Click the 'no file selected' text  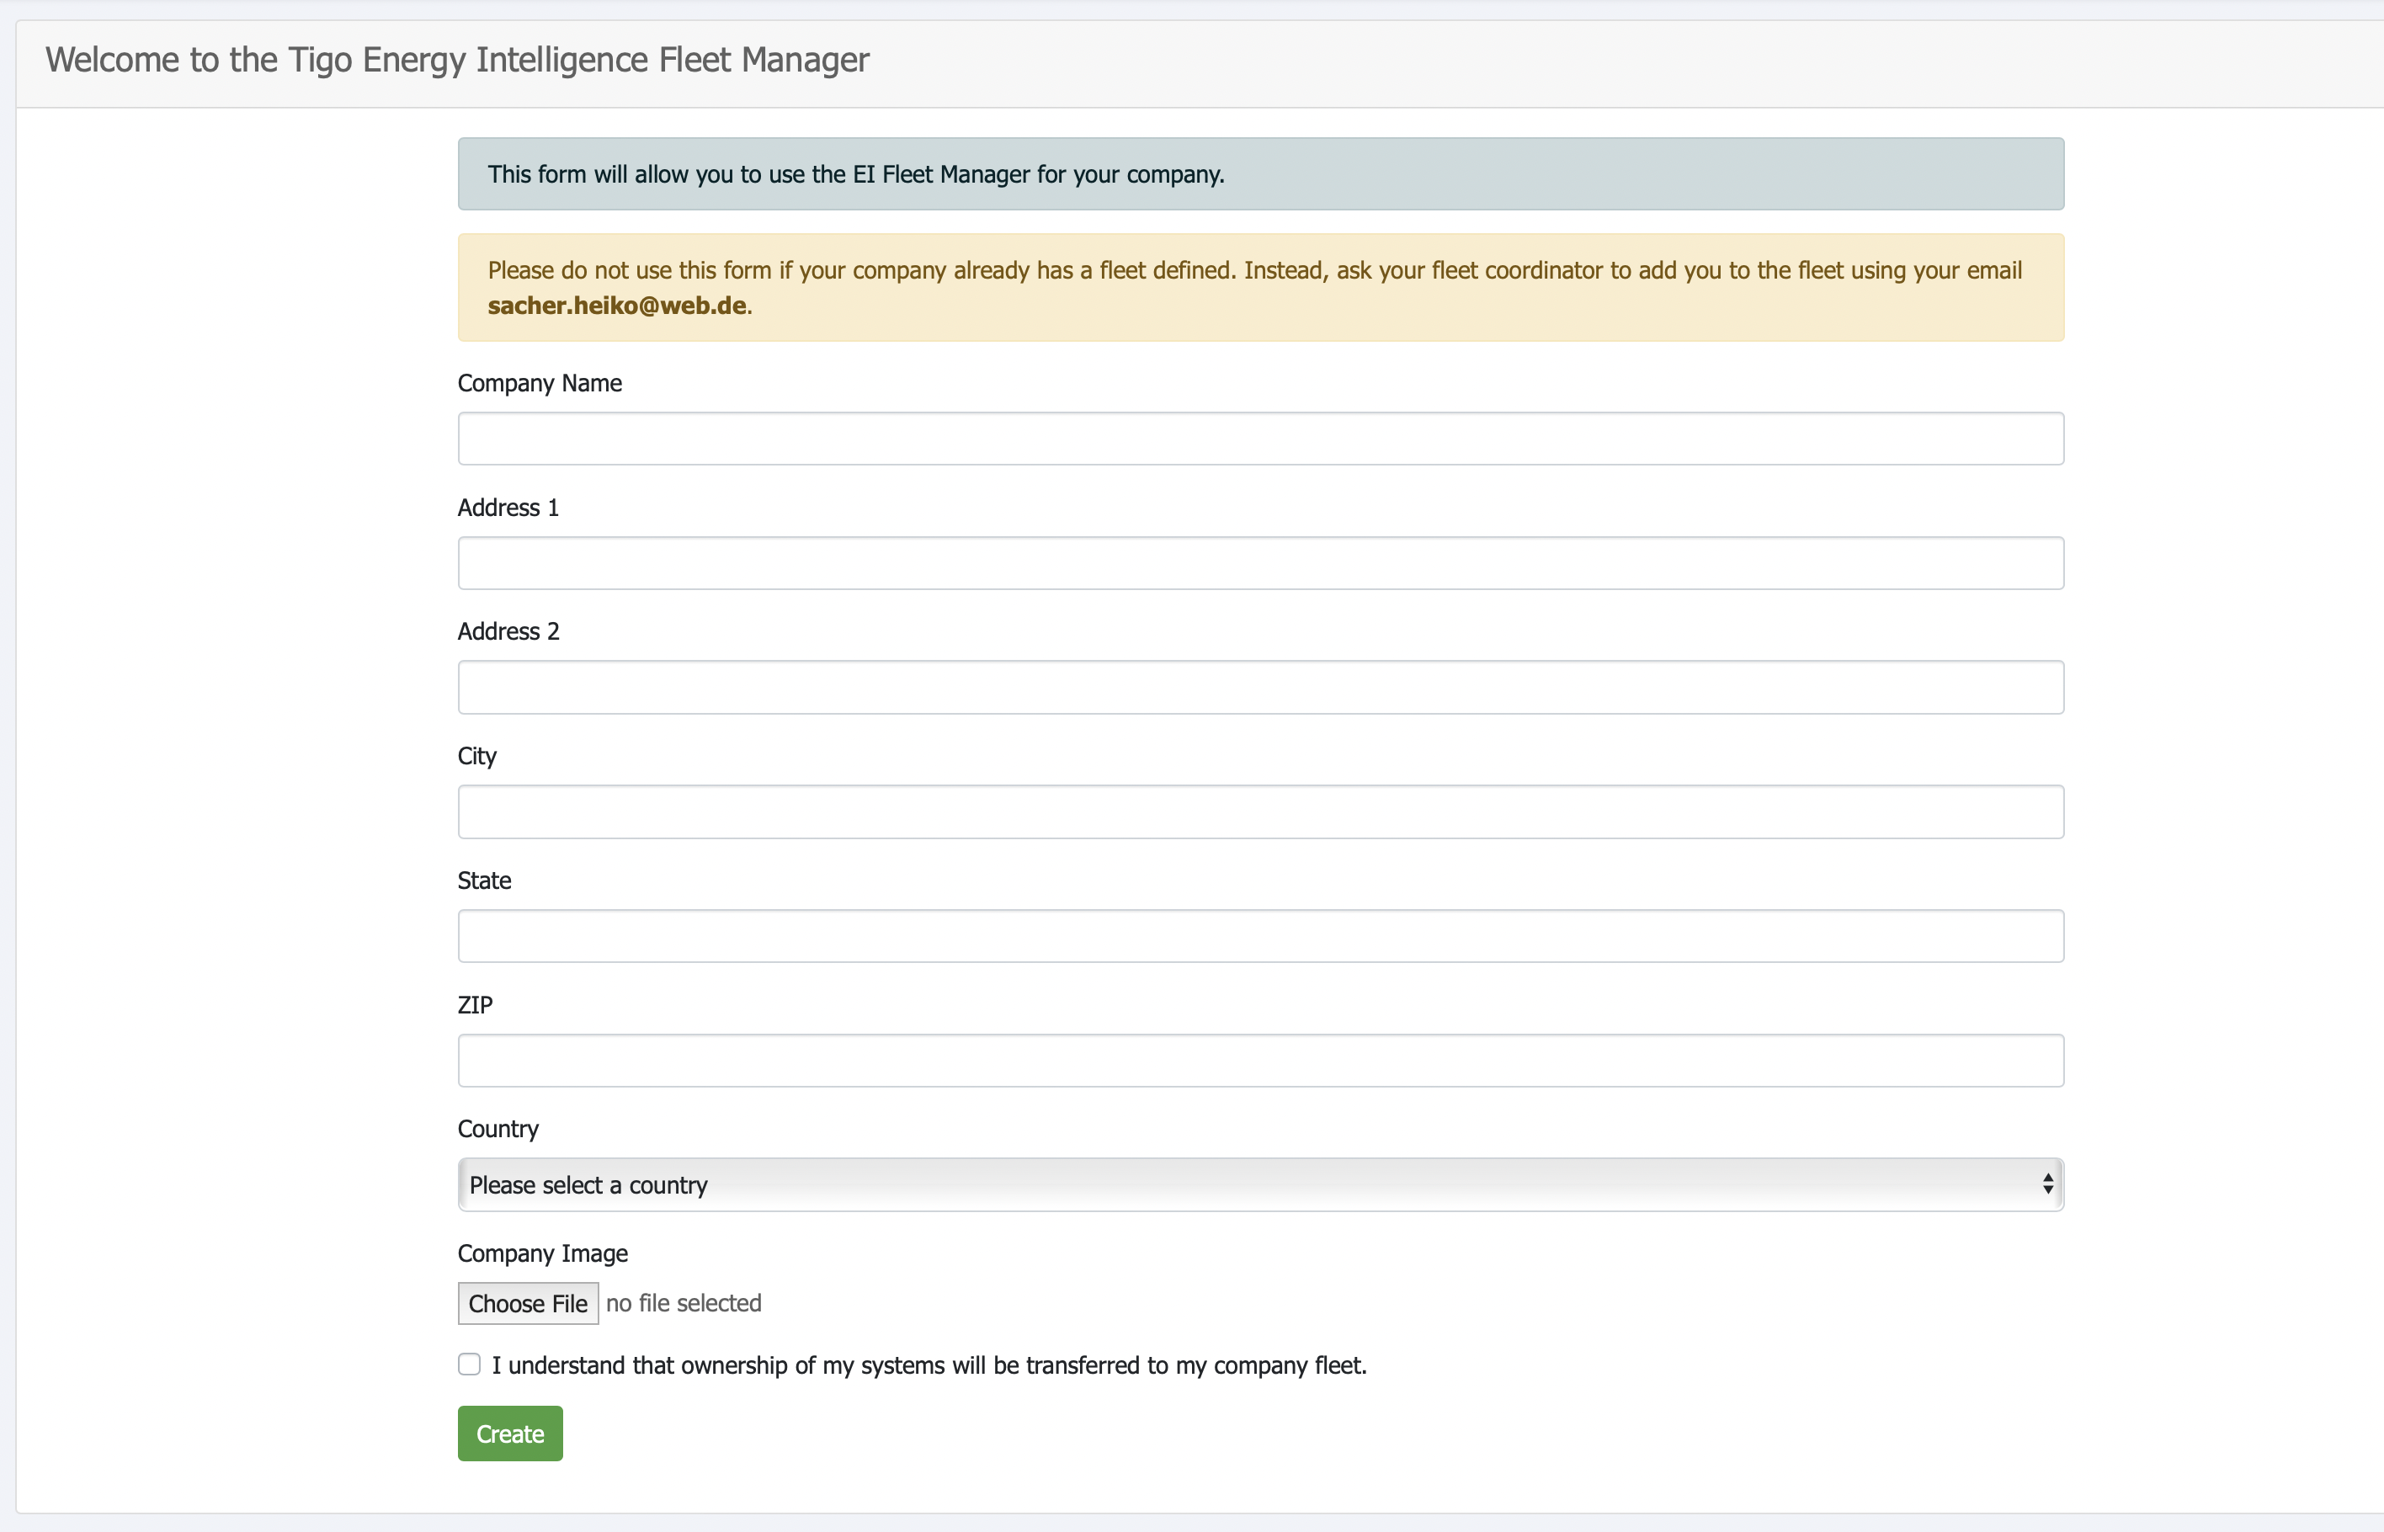pyautogui.click(x=684, y=1303)
